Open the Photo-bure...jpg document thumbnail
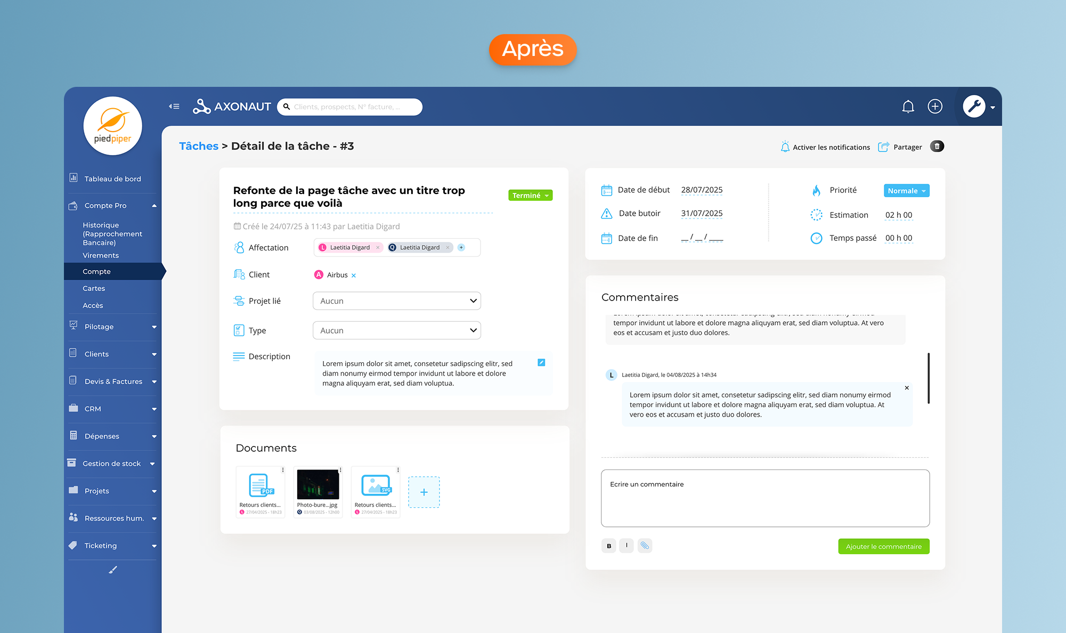Image resolution: width=1066 pixels, height=633 pixels. tap(318, 484)
